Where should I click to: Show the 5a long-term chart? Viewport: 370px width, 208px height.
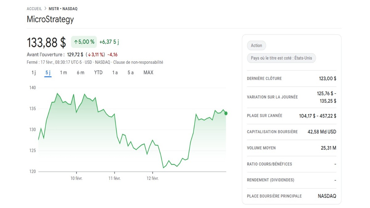point(131,72)
